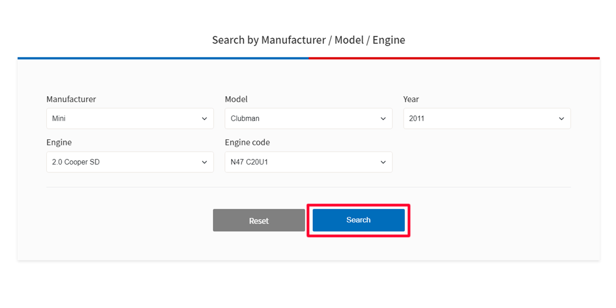The image size is (616, 308).
Task: Click the blue Search button
Action: click(359, 220)
